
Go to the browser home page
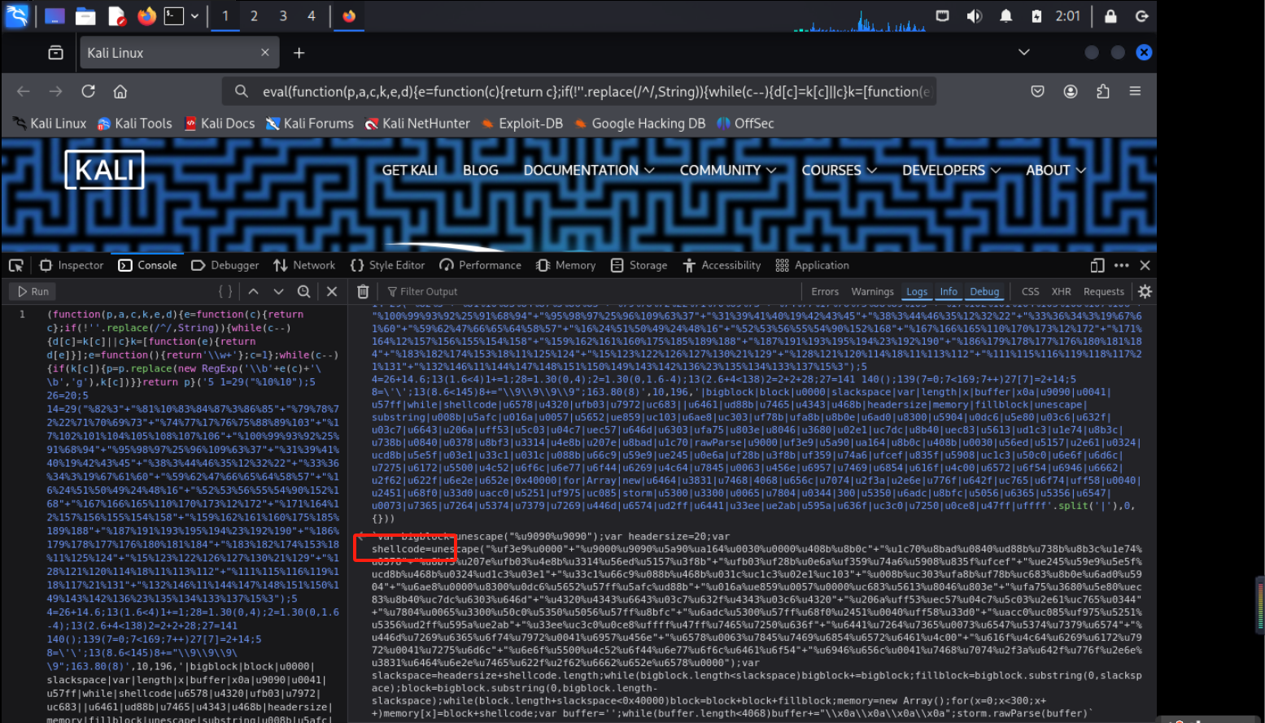click(x=120, y=91)
